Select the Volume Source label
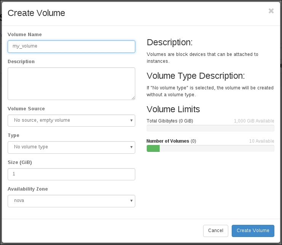Image resolution: width=282 pixels, height=245 pixels. 26,109
